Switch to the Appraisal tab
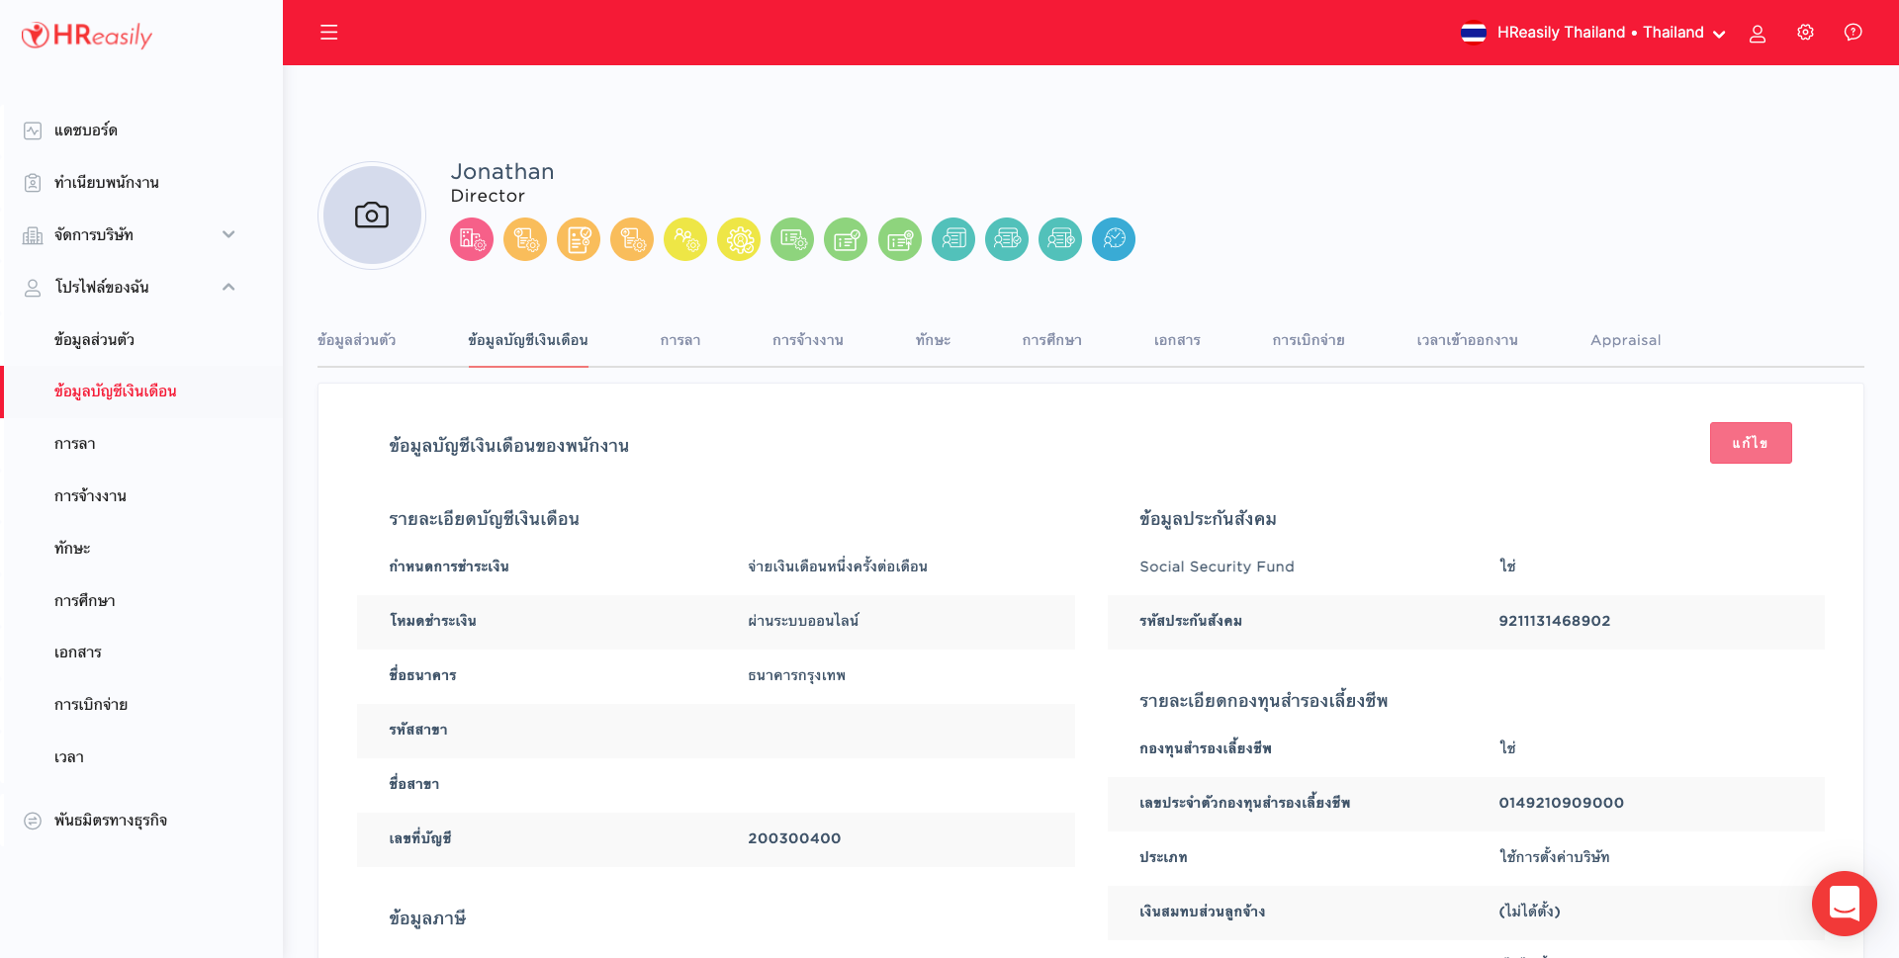 [1626, 340]
